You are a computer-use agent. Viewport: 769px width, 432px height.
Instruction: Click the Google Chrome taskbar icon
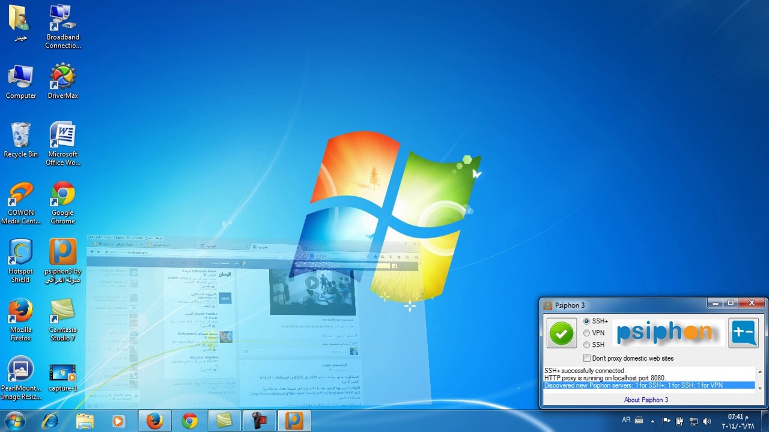pyautogui.click(x=189, y=421)
